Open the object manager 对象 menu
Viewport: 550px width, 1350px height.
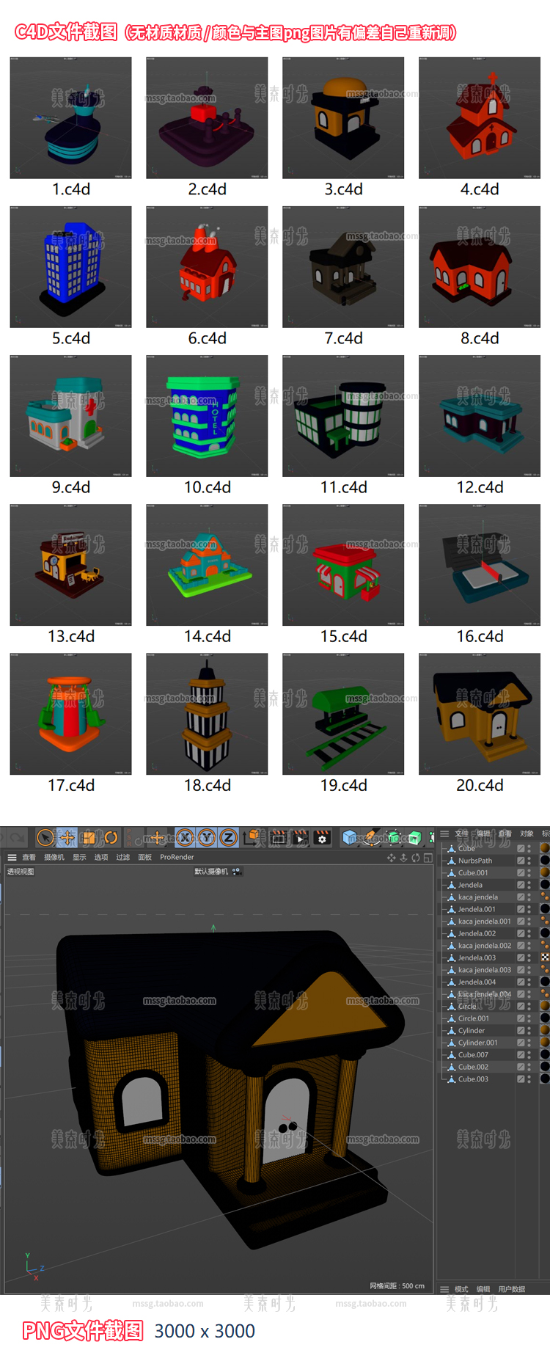point(527,833)
